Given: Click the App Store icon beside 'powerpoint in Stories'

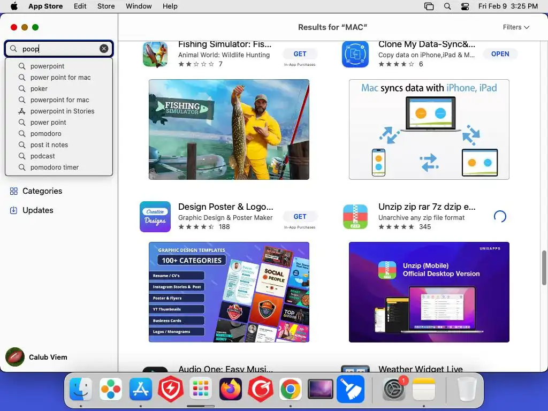Looking at the screenshot, I should click(21, 111).
